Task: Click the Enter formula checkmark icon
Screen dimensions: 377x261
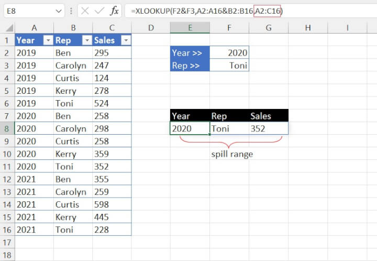Action: click(x=99, y=11)
